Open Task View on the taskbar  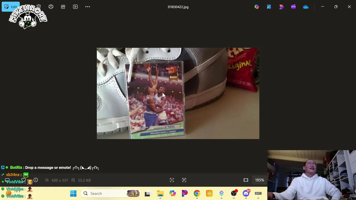[x=147, y=193]
